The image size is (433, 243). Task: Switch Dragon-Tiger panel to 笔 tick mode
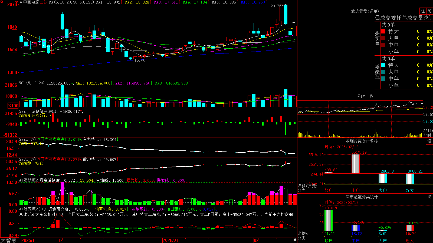point(429,11)
